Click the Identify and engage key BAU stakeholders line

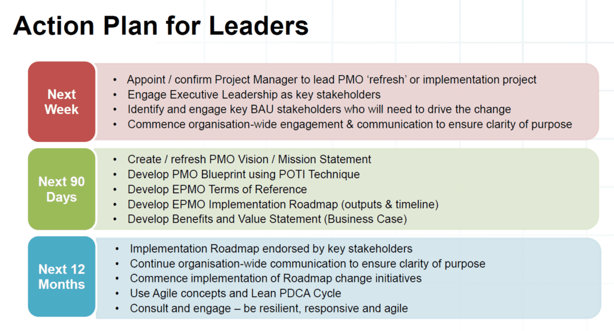(319, 109)
